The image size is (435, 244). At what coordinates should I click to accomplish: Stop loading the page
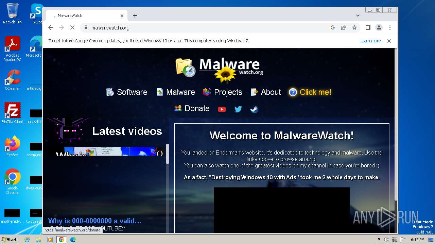[72, 28]
